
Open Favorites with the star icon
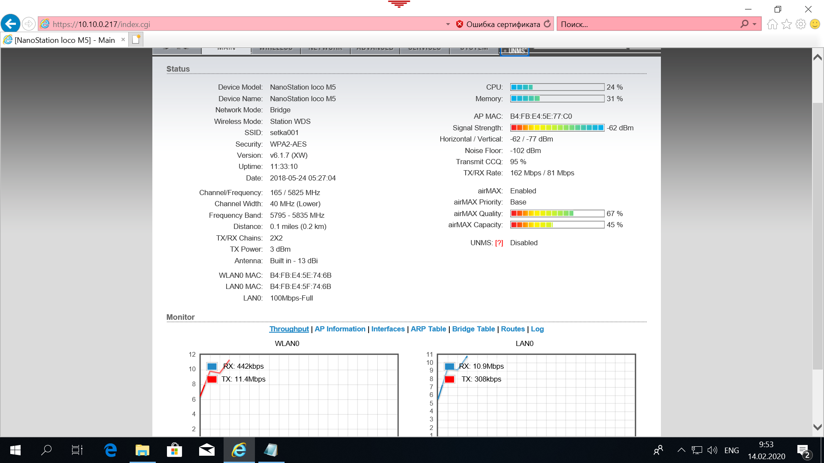tap(786, 24)
